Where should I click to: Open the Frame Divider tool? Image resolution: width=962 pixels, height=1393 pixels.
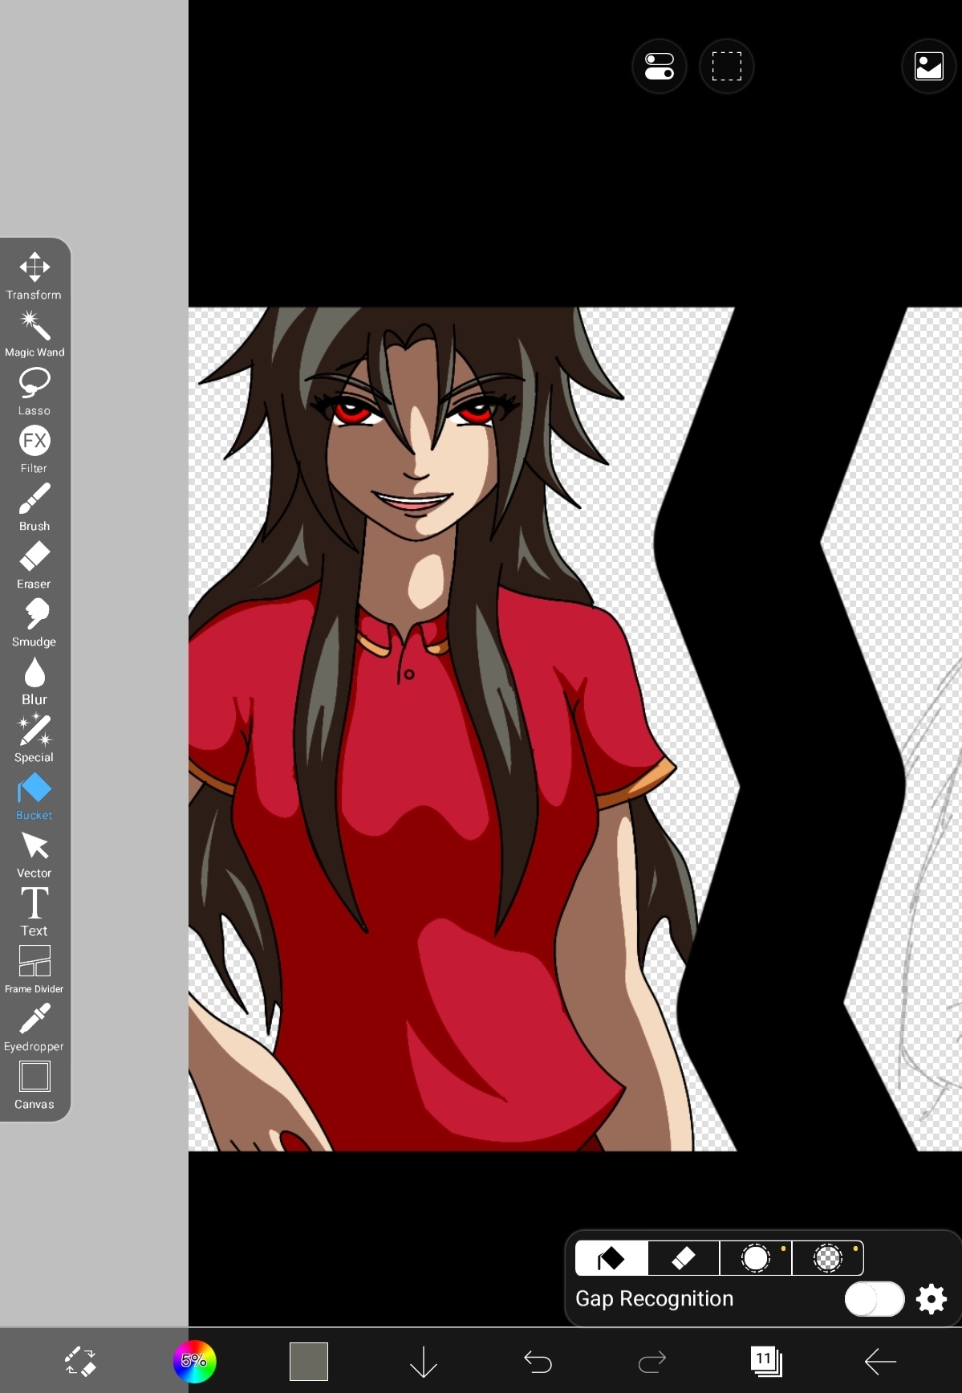(x=35, y=969)
